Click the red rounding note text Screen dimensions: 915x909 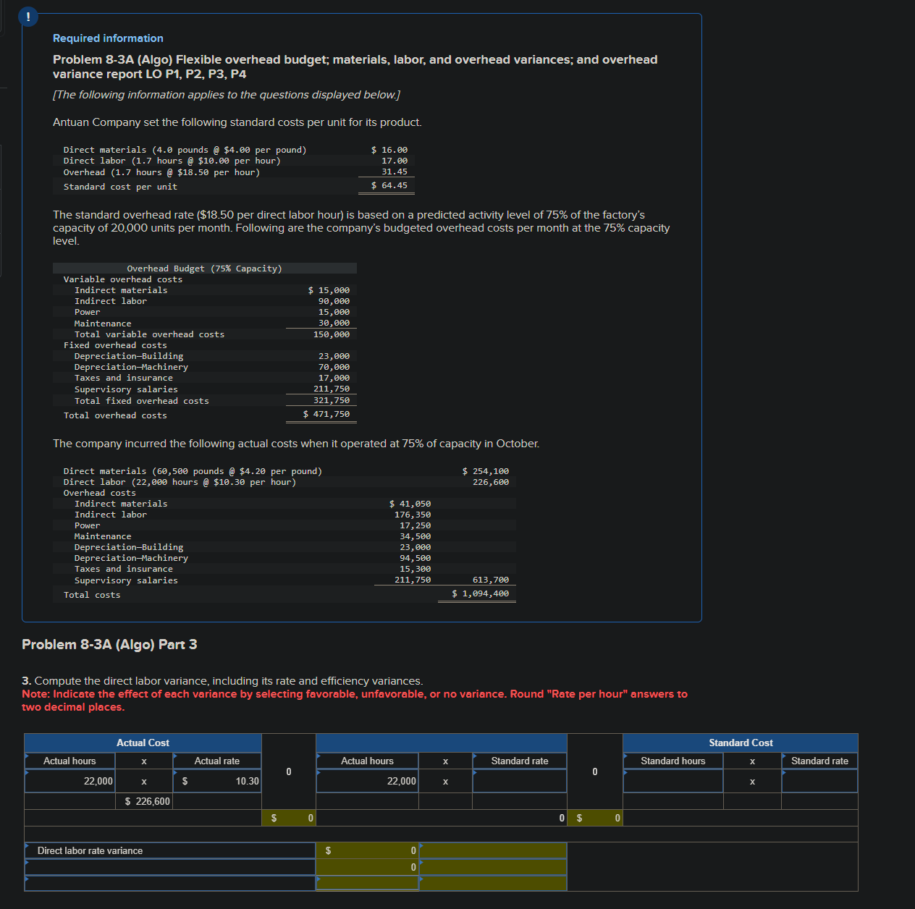355,701
